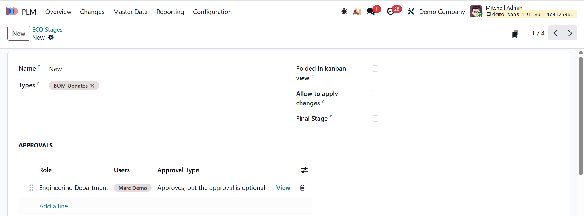Click the tools icon next to Demo Company

(410, 11)
